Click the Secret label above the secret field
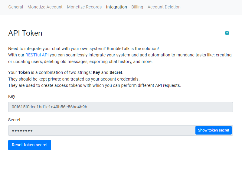Image resolution: width=242 pixels, height=181 pixels. pyautogui.click(x=14, y=120)
